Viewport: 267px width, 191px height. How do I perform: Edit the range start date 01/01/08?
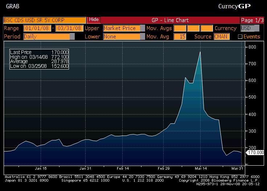37,28
